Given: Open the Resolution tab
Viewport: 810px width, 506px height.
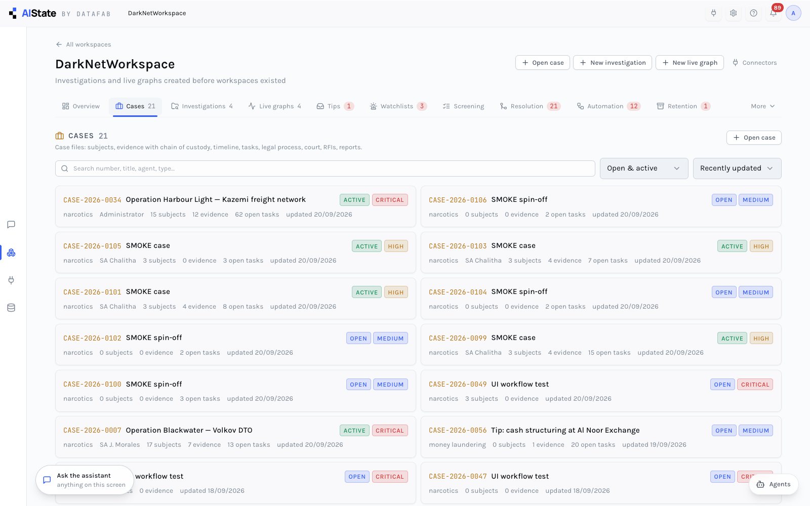Looking at the screenshot, I should tap(530, 106).
